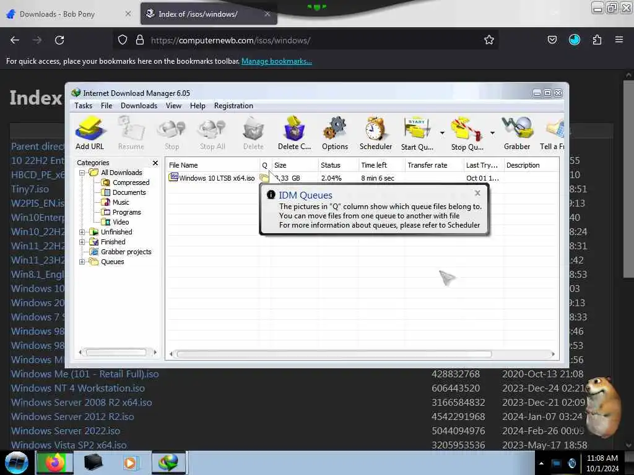Viewport: 634px width, 475px height.
Task: Sort by Description column header
Action: (531, 165)
